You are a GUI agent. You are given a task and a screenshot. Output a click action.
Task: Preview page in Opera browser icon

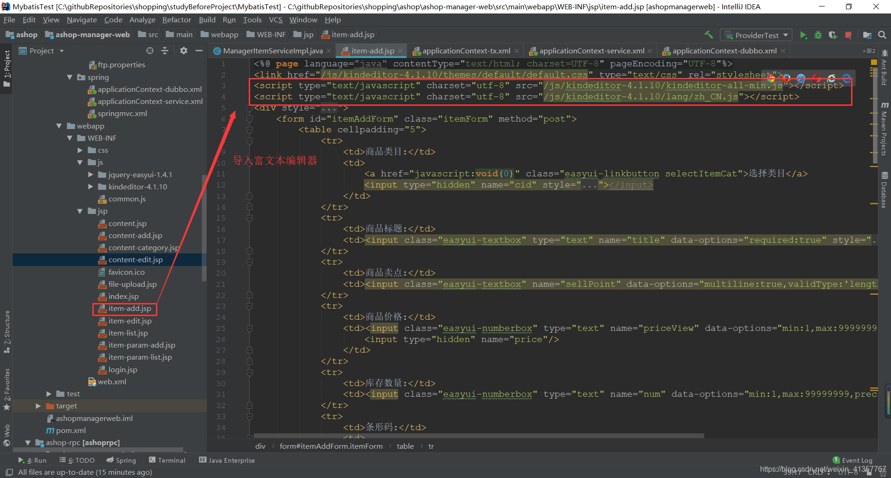pos(816,78)
